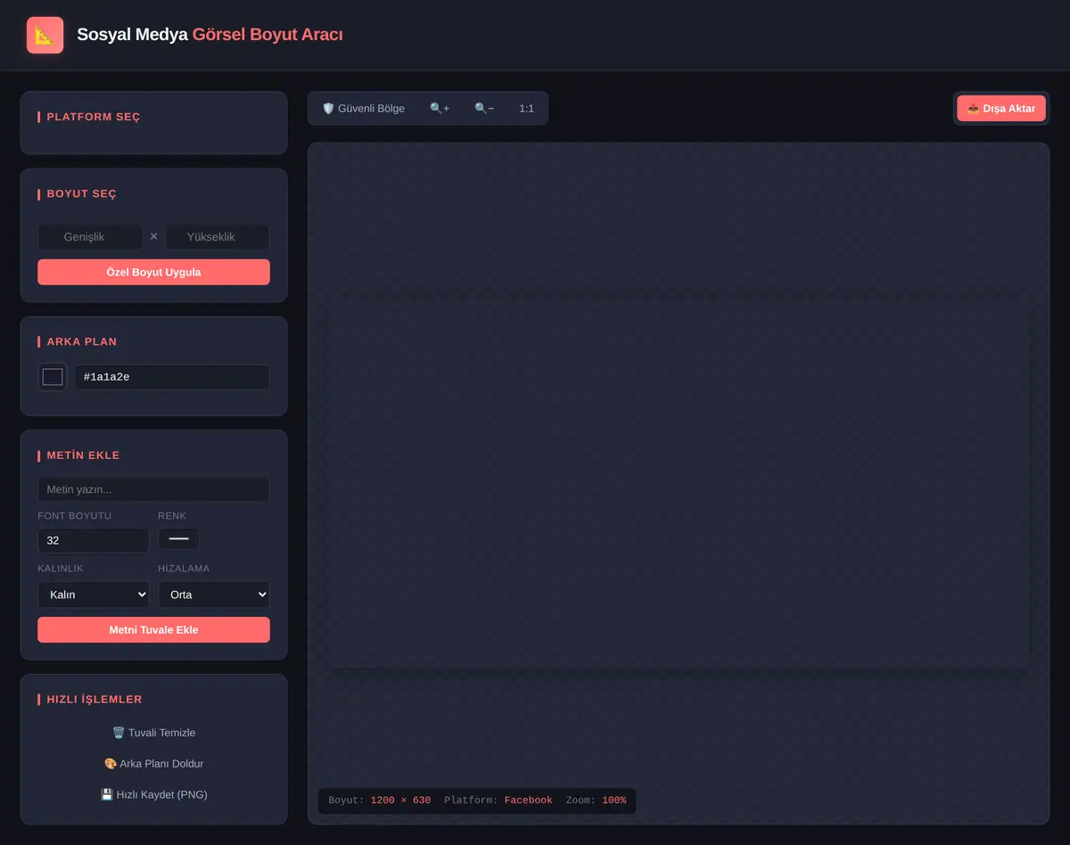This screenshot has width=1070, height=845.
Task: Open the Arka Plan color swatch
Action: point(53,377)
